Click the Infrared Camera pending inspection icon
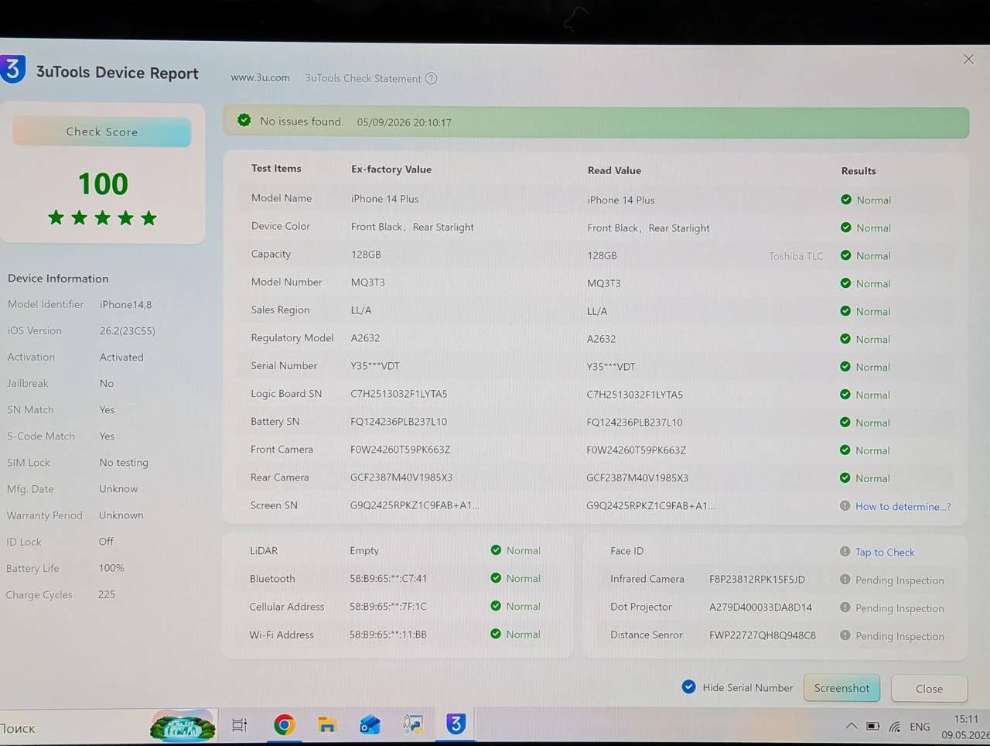Image resolution: width=990 pixels, height=746 pixels. tap(845, 580)
